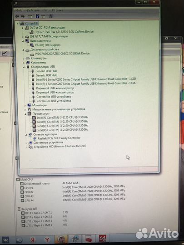Viewport: 184px width, 245px height.
Task: Click the Устройства HID category icon
Action: 31,147
